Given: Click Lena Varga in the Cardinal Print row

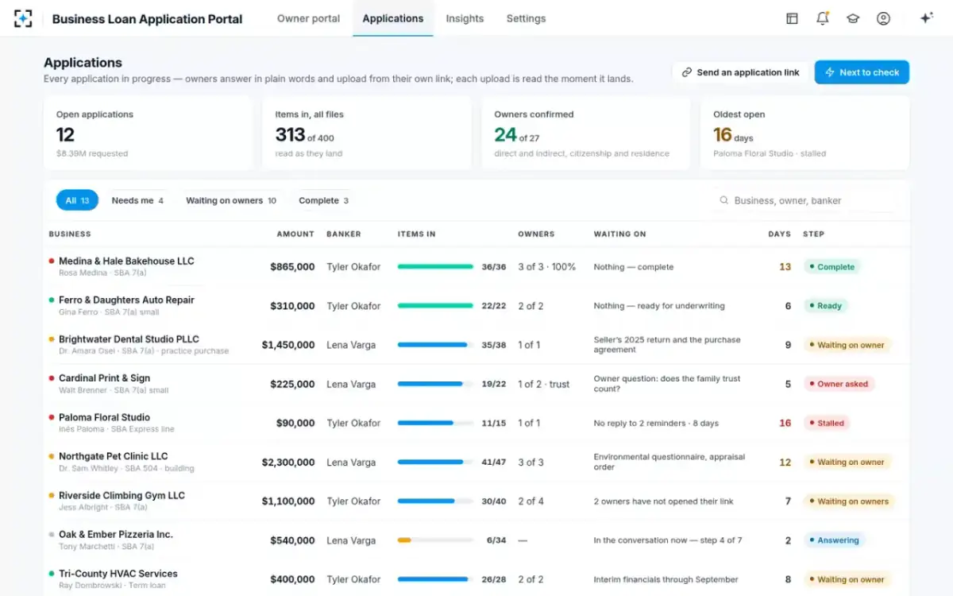Looking at the screenshot, I should [351, 384].
